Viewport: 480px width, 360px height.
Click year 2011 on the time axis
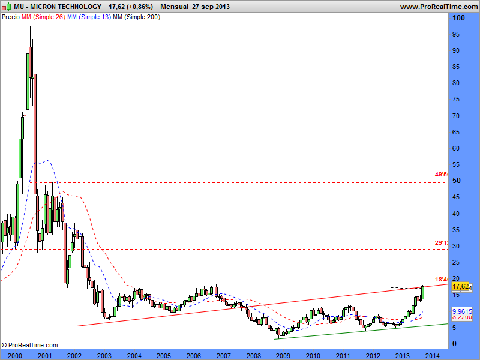coord(343,356)
